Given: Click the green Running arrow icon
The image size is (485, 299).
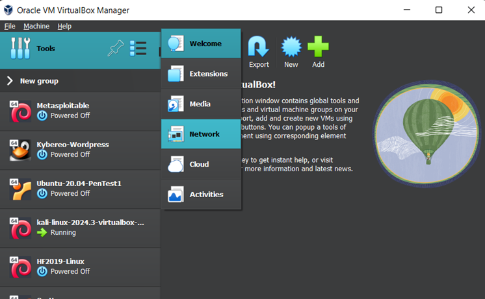Looking at the screenshot, I should coord(42,232).
